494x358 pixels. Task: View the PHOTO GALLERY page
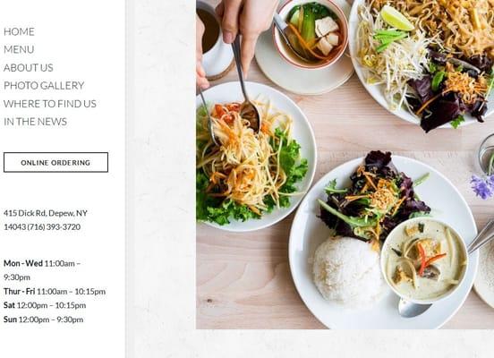[44, 86]
